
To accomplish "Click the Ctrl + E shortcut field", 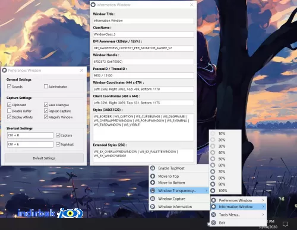I will pyautogui.click(x=30, y=144).
